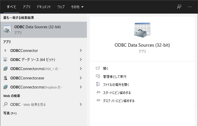
Task: Click the ODBC データ ソース (64 ビット) icon
Action: coord(6,60)
